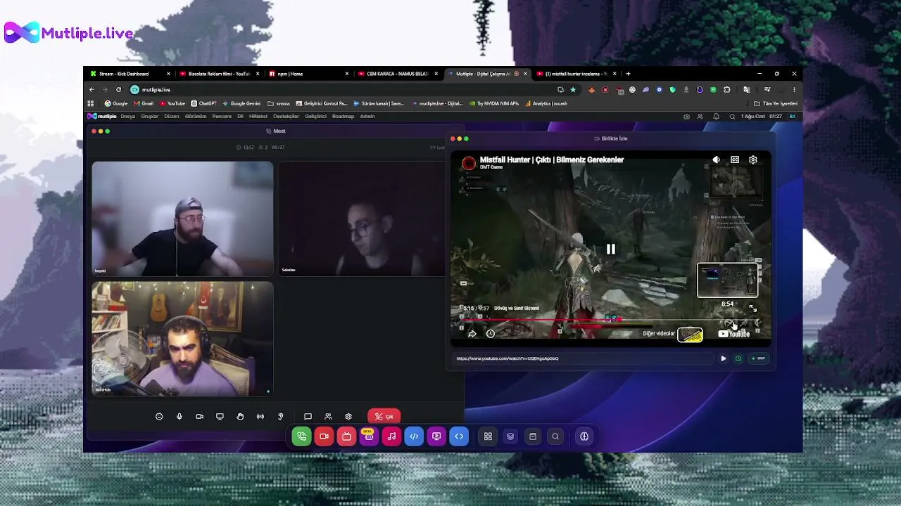Reload the mutliple.live page
This screenshot has height=506, width=901.
coord(118,90)
